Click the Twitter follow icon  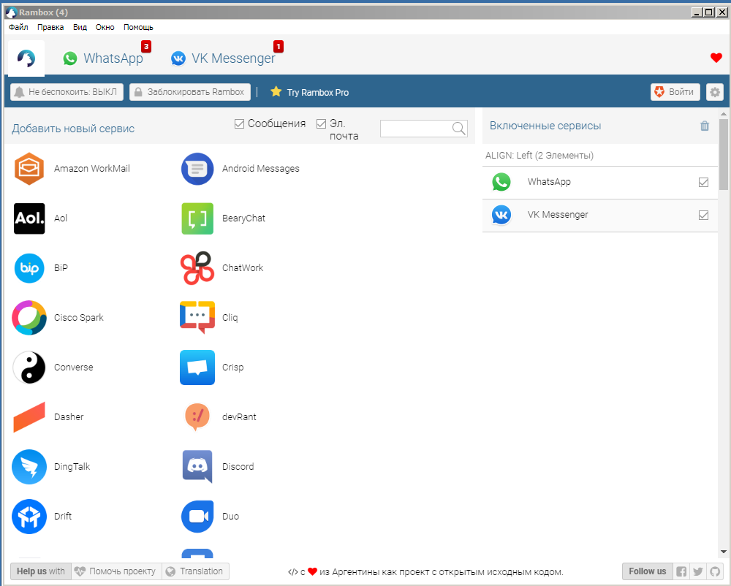698,571
